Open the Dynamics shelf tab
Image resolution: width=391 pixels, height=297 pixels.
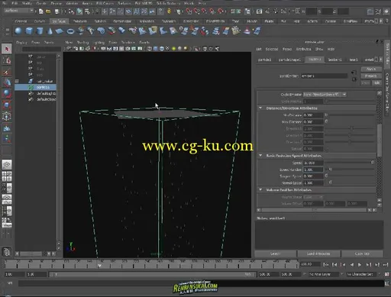click(169, 21)
